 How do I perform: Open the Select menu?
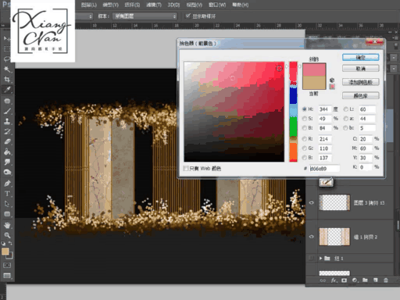[132, 5]
